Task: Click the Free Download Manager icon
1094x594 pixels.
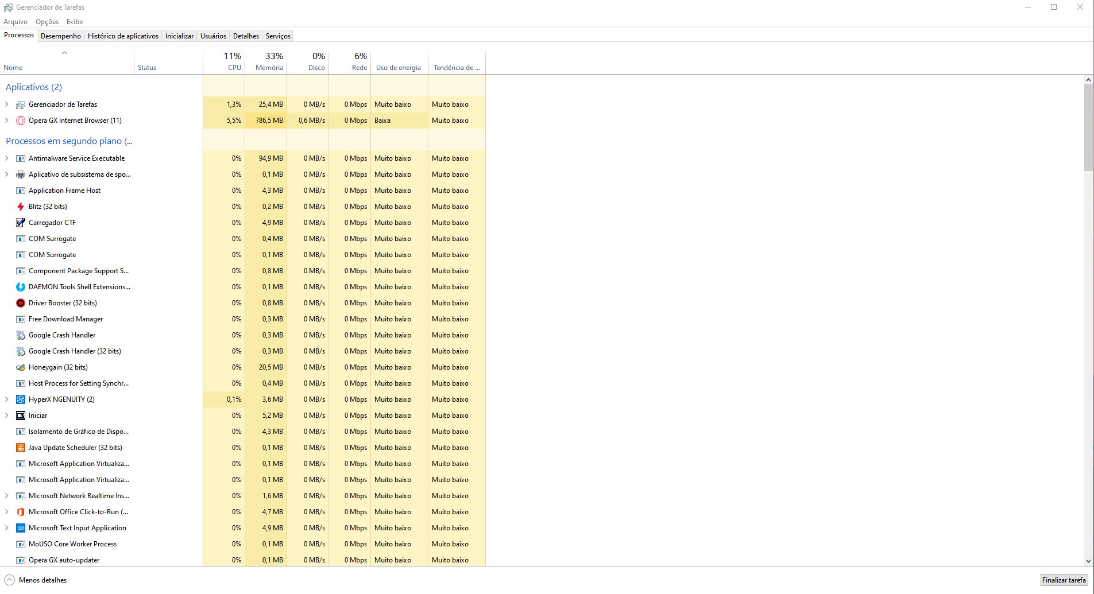Action: [x=21, y=319]
